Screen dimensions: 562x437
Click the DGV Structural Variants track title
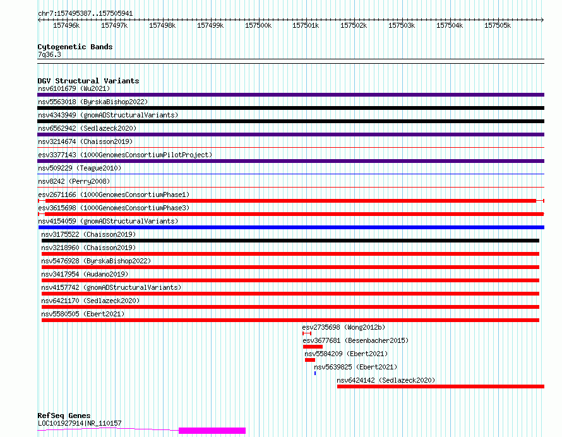(88, 81)
